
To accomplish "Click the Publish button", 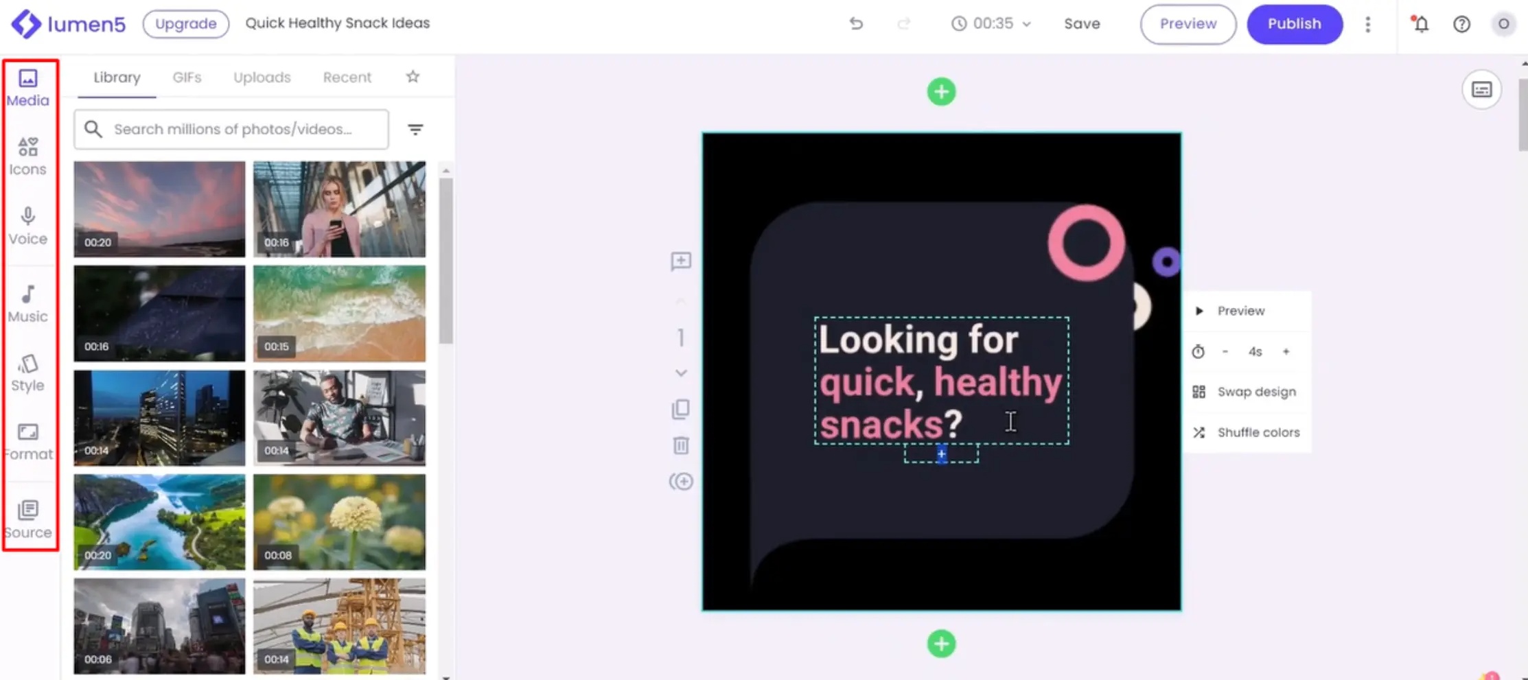I will 1294,24.
